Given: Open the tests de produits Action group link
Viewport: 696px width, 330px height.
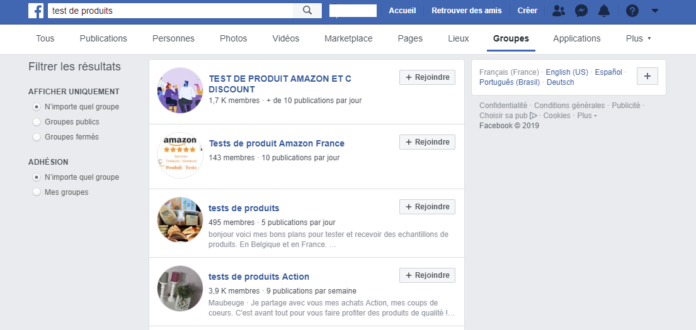Looking at the screenshot, I should point(259,277).
